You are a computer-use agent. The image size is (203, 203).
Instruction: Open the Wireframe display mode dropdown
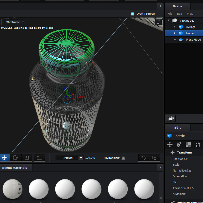pyautogui.click(x=15, y=22)
